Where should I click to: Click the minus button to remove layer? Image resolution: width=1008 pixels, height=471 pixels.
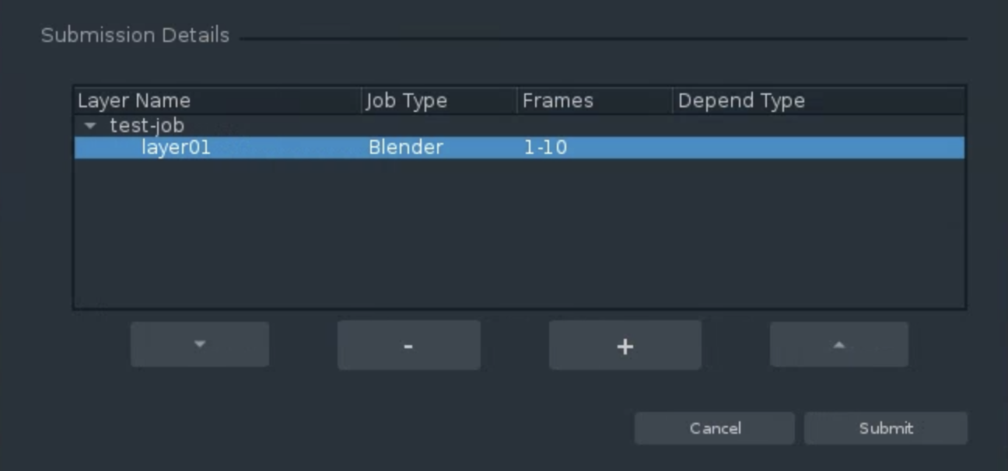409,345
